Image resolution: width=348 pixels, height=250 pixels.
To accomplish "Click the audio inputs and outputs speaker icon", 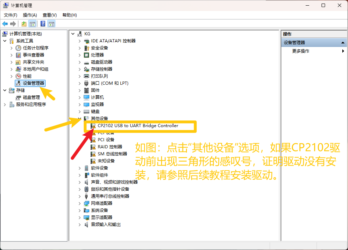I will tap(86, 225).
